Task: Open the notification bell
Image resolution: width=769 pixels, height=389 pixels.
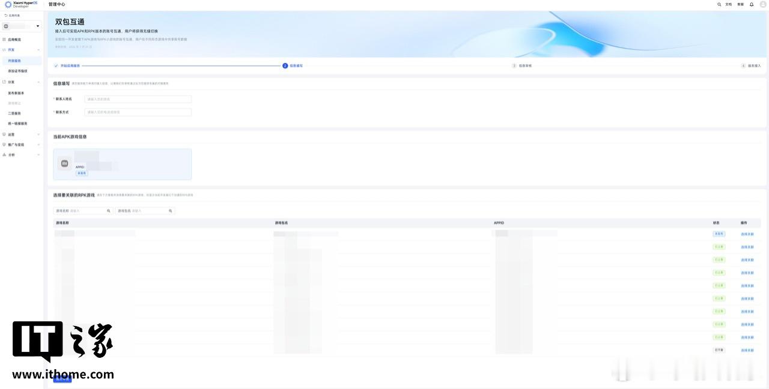Action: pyautogui.click(x=752, y=4)
